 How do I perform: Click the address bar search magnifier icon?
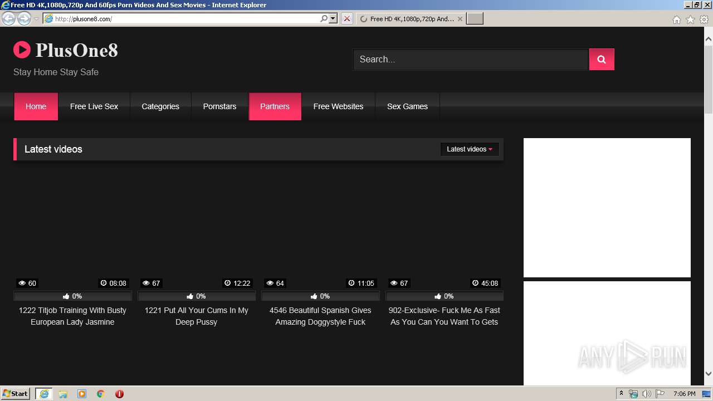(x=324, y=18)
